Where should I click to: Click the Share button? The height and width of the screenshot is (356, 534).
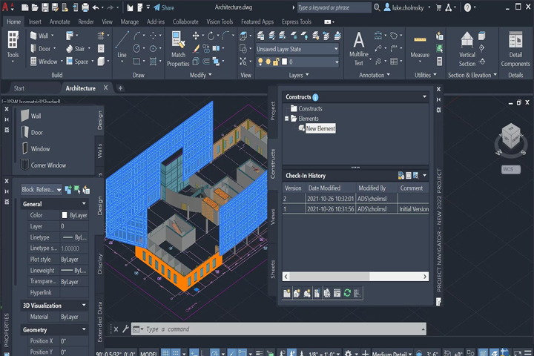[x=164, y=7]
